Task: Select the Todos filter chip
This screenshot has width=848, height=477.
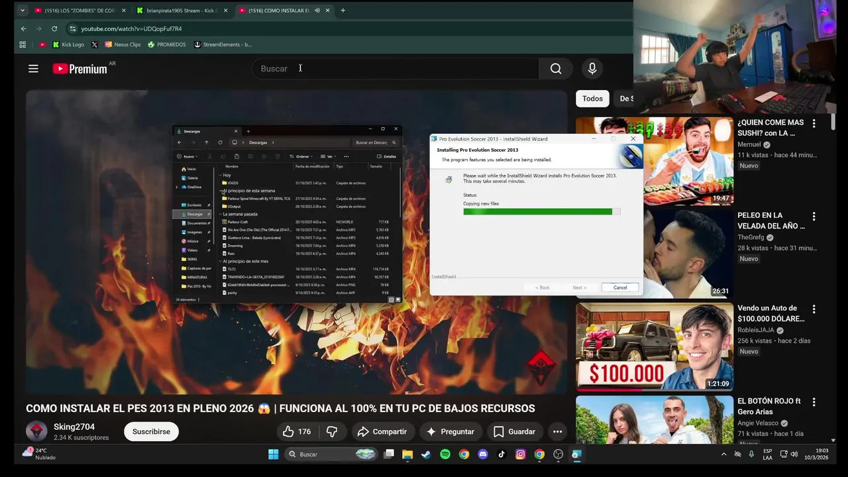Action: tap(592, 99)
